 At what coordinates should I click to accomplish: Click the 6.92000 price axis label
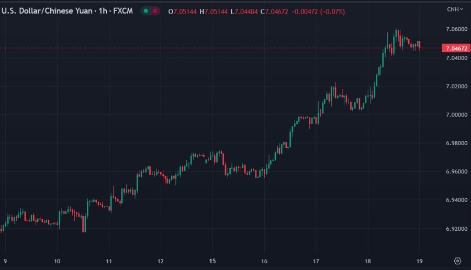tap(456, 229)
